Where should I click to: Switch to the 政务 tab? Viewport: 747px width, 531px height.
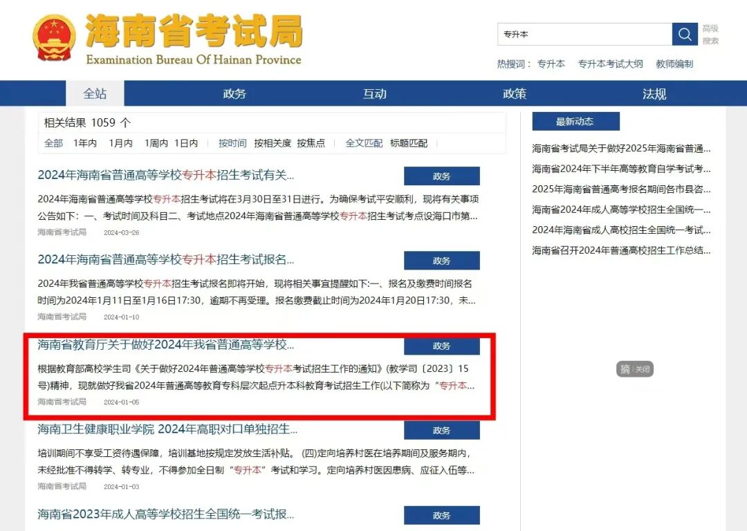(x=234, y=93)
